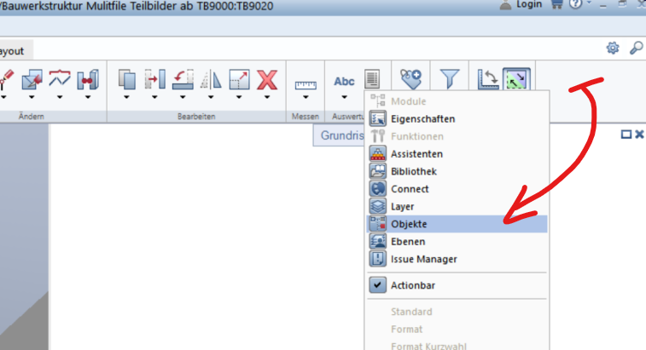Click the highlighted green viewport icon
This screenshot has height=350, width=646.
pos(515,80)
